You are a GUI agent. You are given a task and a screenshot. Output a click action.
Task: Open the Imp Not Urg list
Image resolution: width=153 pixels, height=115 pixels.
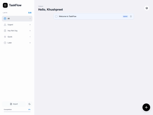pos(17,31)
